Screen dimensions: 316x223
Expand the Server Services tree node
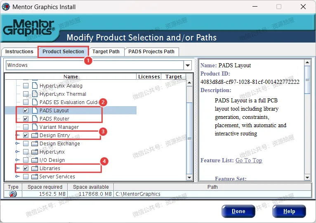[18, 176]
